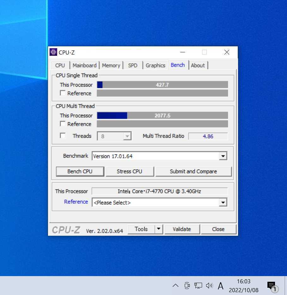Open the Tools button
Image resolution: width=287 pixels, height=295 pixels.
141,229
